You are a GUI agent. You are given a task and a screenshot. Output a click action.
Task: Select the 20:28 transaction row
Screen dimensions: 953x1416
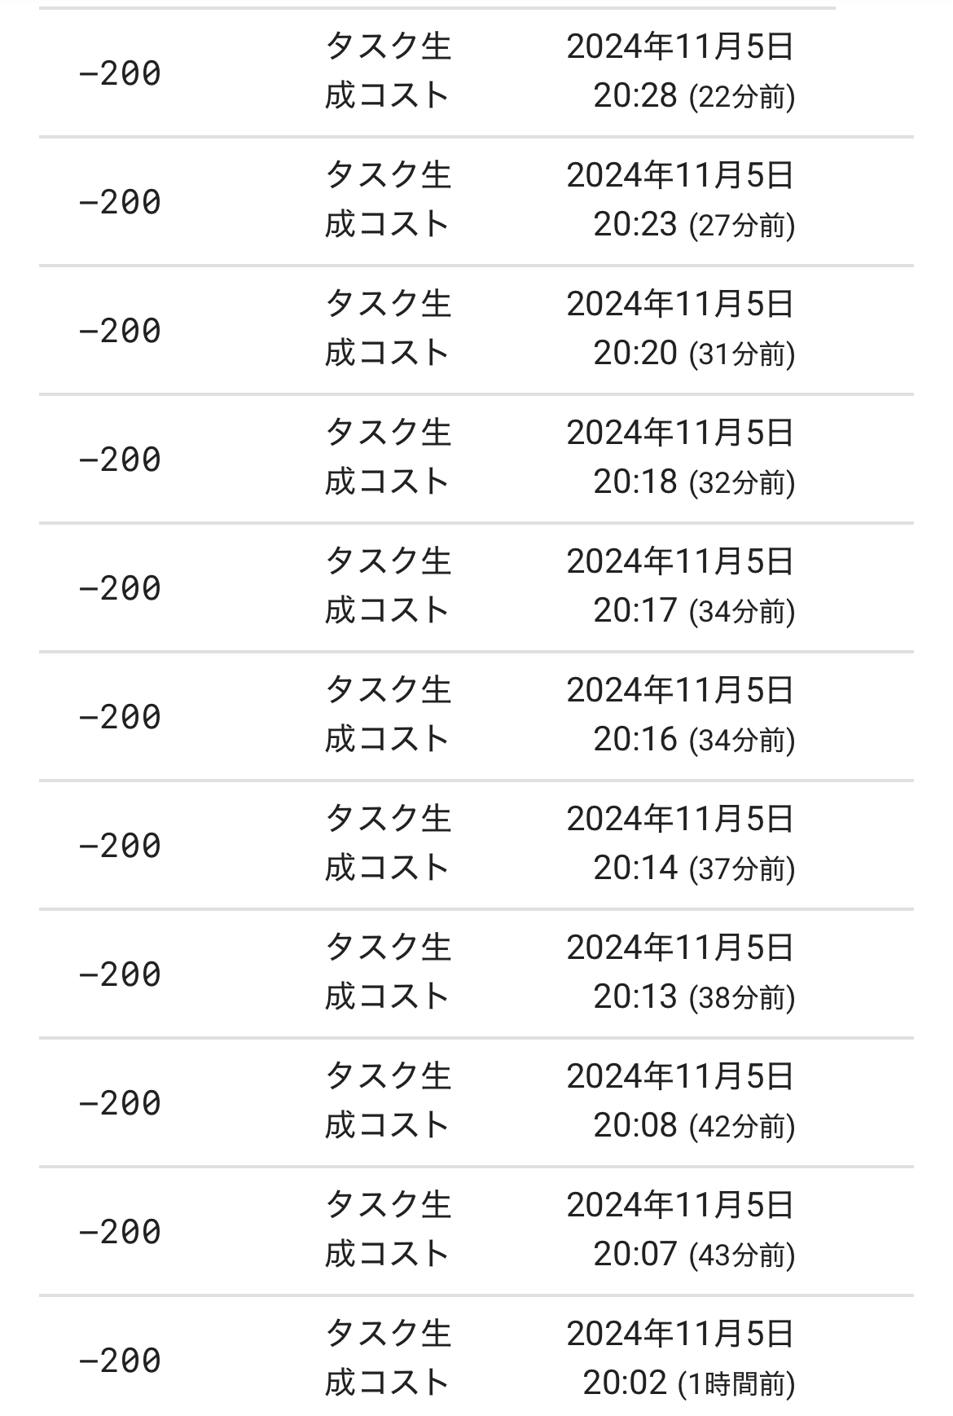(476, 73)
